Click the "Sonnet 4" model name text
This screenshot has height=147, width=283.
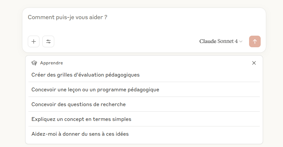(228, 41)
